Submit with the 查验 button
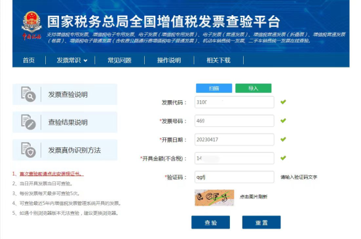Image resolution: width=361 pixels, height=239 pixels. [x=210, y=222]
